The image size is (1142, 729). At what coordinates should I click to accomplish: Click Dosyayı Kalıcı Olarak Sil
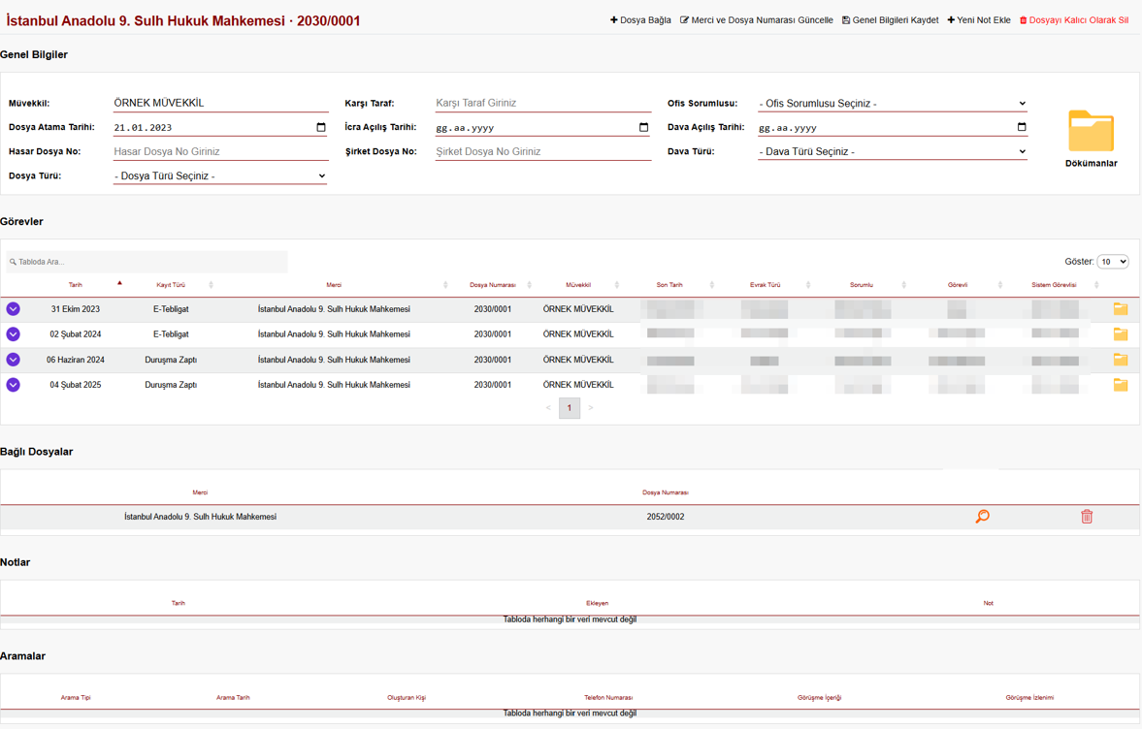click(1073, 20)
